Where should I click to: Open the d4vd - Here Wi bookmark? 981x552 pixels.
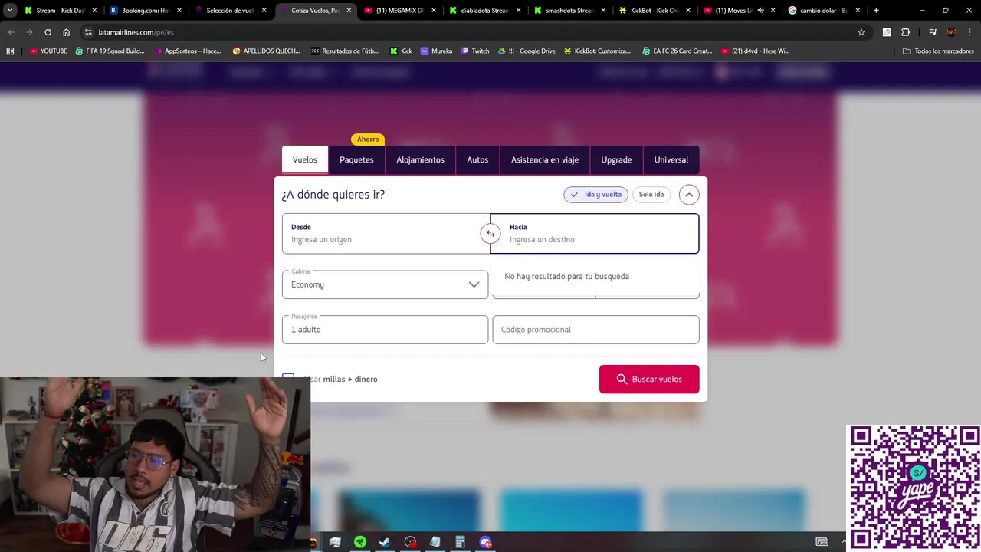coord(755,51)
